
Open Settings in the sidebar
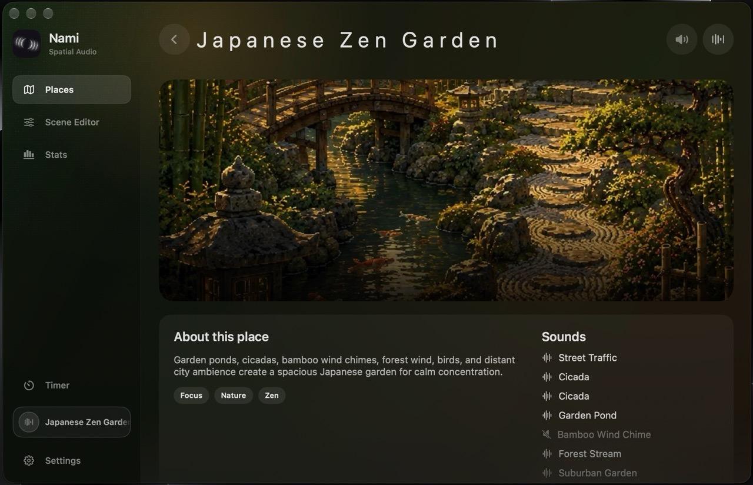72,460
